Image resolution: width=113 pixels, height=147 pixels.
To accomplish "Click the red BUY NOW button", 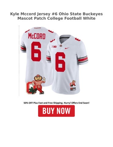I will [x=56, y=111].
